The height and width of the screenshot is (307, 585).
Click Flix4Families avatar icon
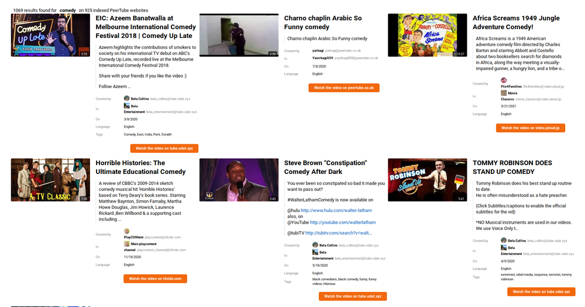tap(504, 80)
